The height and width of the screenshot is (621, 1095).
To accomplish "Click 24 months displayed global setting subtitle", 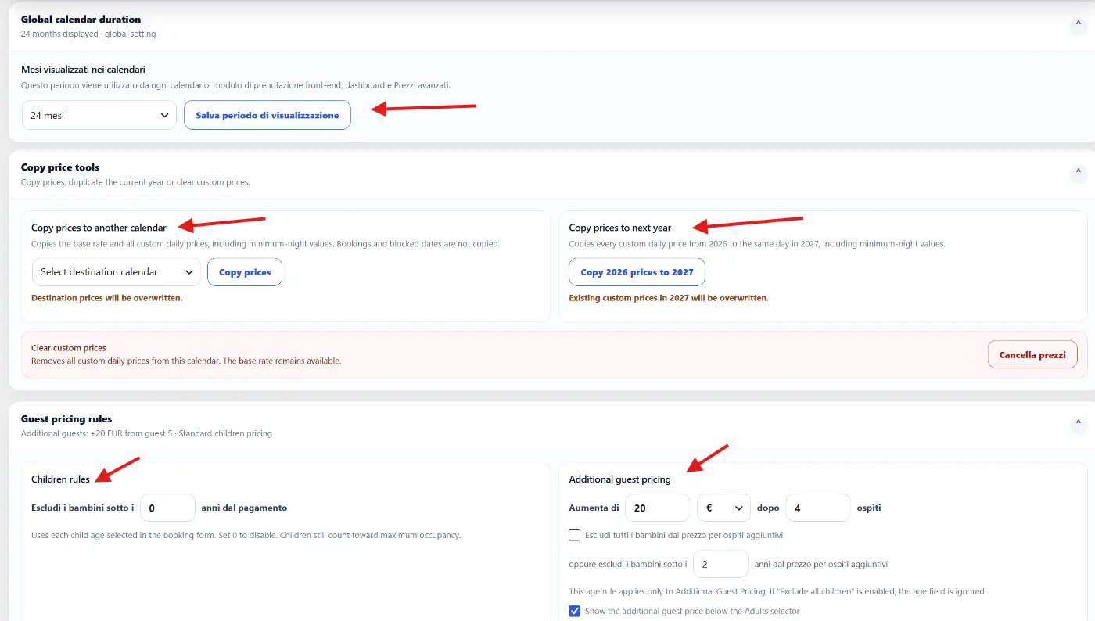I will coord(88,34).
